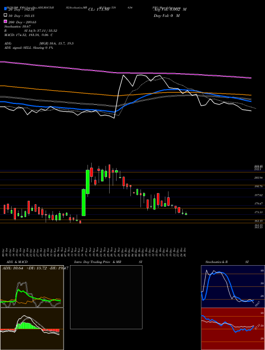The height and width of the screenshot is (350, 265).
Task: Click the 'Stochastics & R SI' panel title
Action: point(227,262)
